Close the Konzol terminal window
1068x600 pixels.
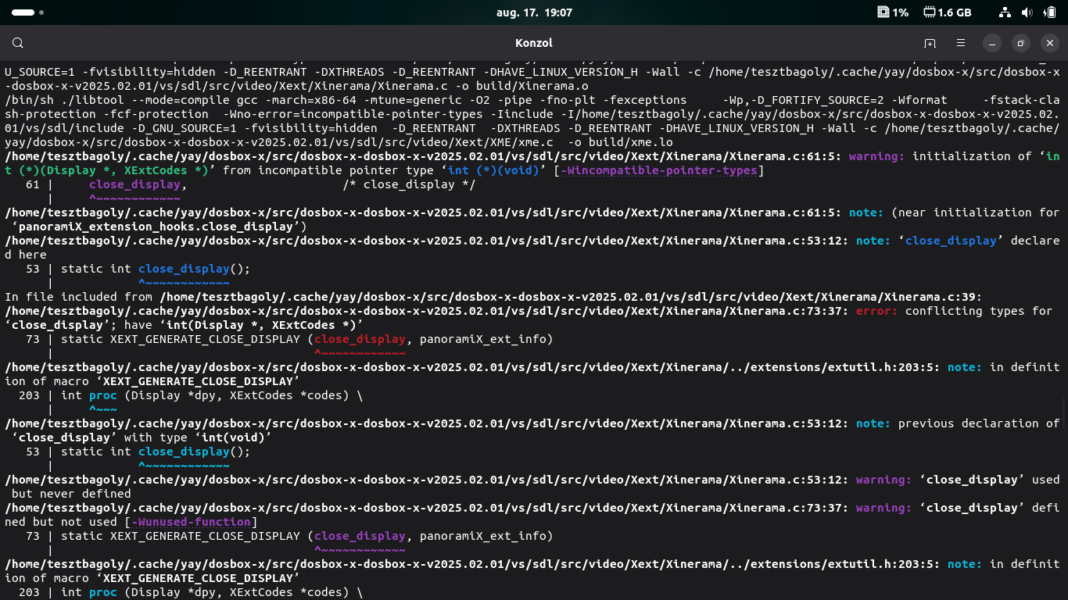(x=1051, y=43)
